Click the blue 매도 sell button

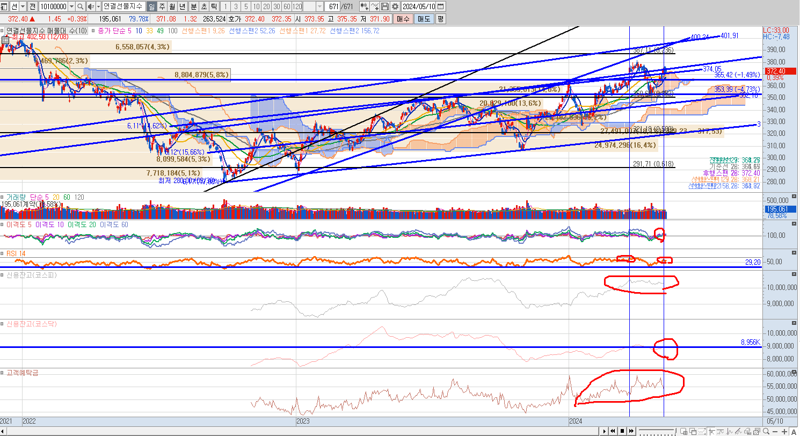click(x=424, y=19)
